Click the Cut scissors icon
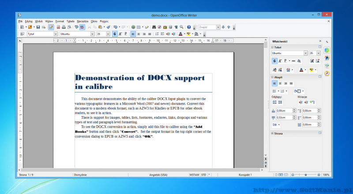Viewport: 353px width, 194px height. point(90,27)
